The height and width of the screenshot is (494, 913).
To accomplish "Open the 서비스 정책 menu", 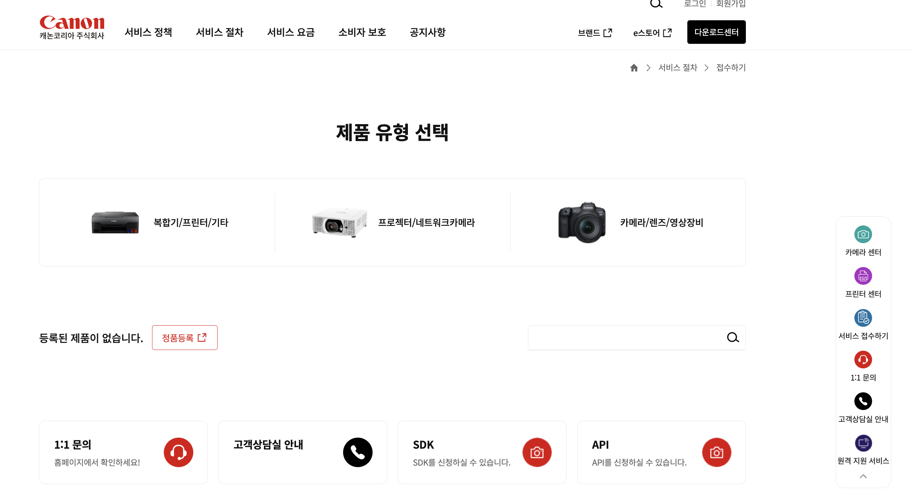I will click(x=148, y=32).
